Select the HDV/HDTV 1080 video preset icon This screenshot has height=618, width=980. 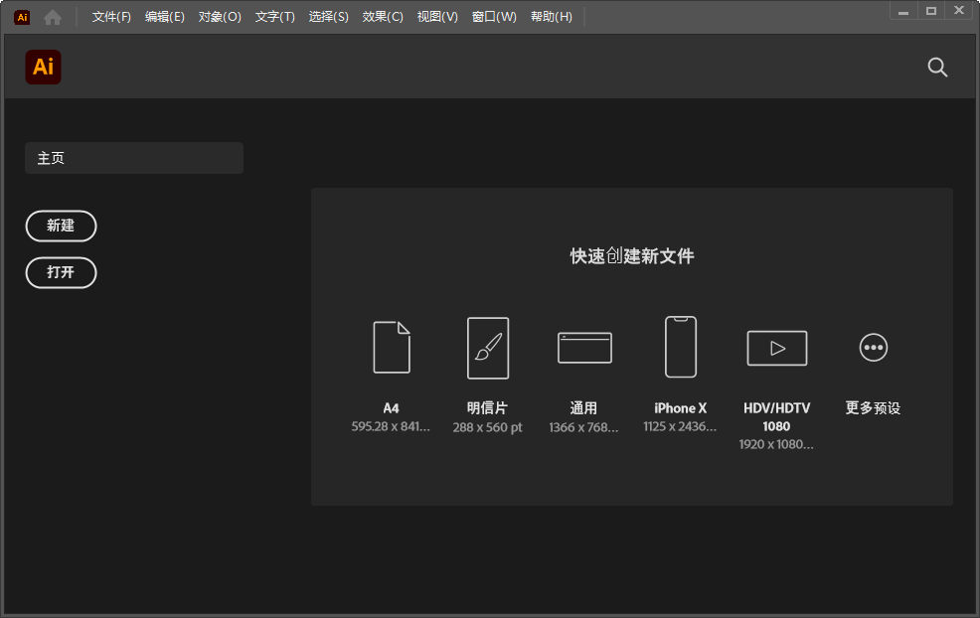click(x=776, y=348)
